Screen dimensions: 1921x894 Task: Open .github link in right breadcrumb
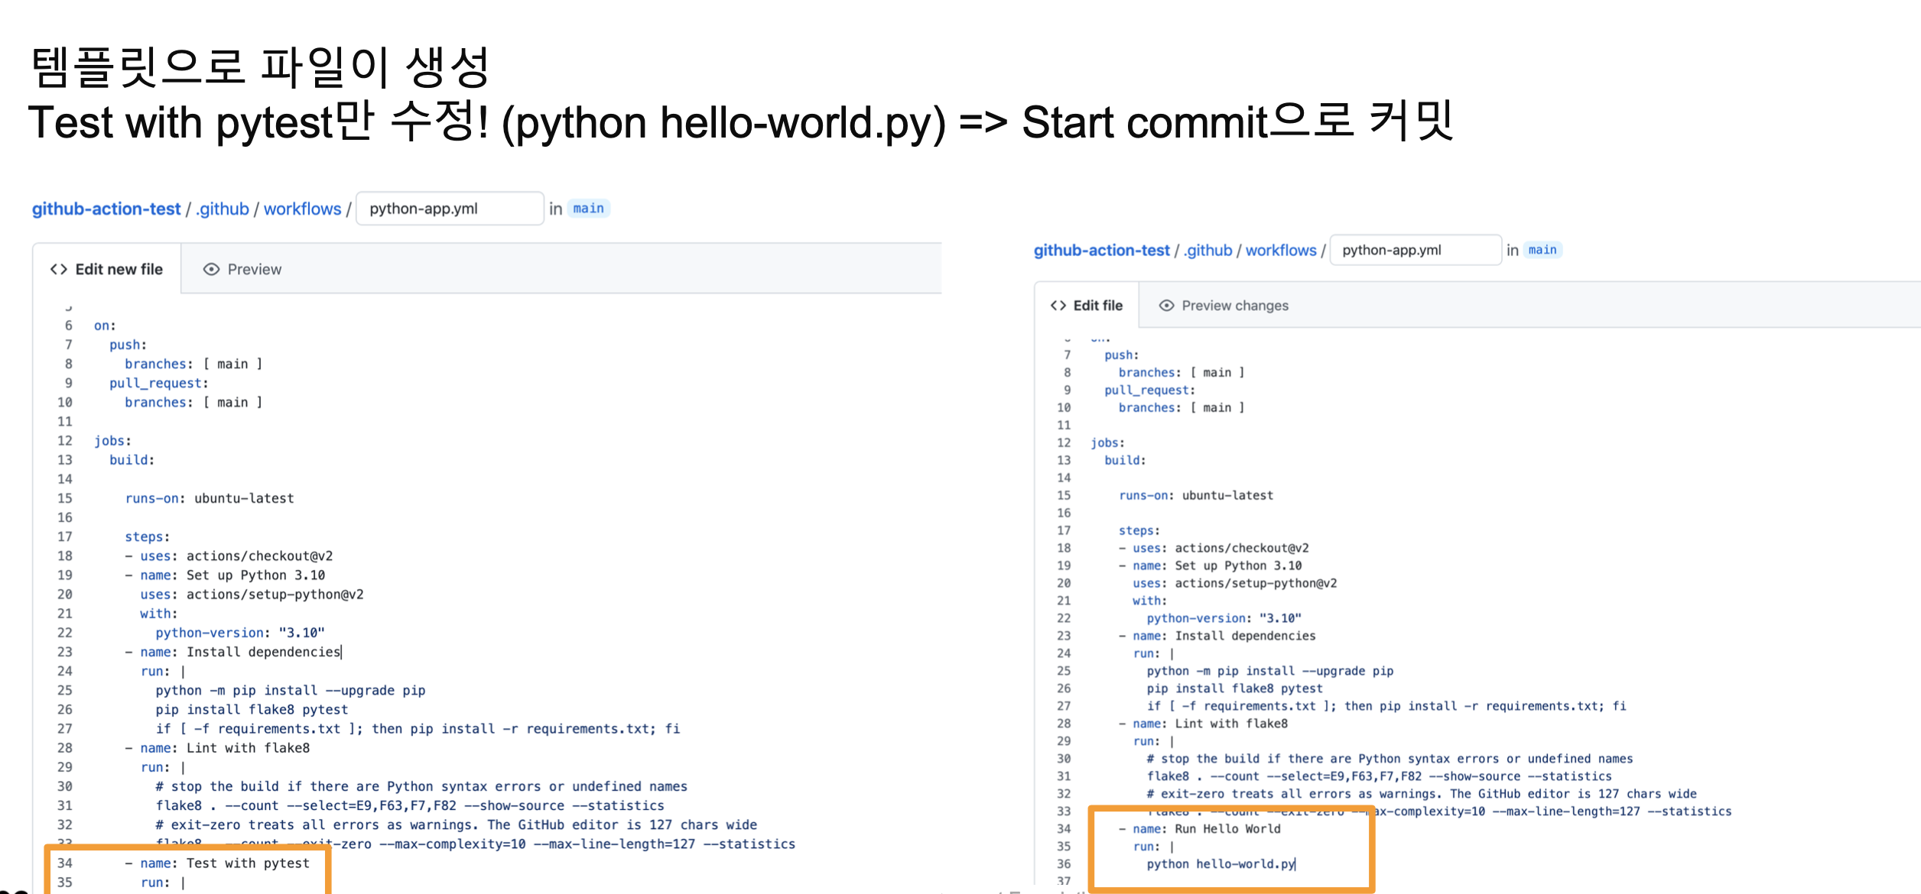(1208, 250)
